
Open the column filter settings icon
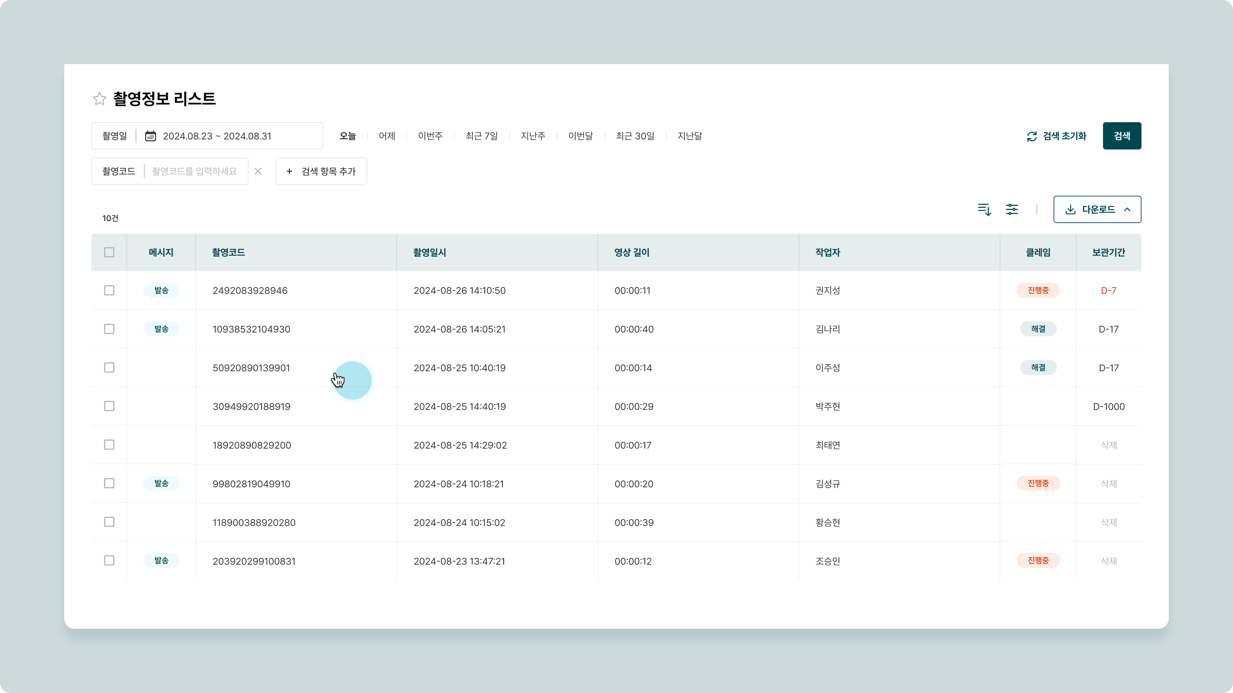click(x=1011, y=210)
